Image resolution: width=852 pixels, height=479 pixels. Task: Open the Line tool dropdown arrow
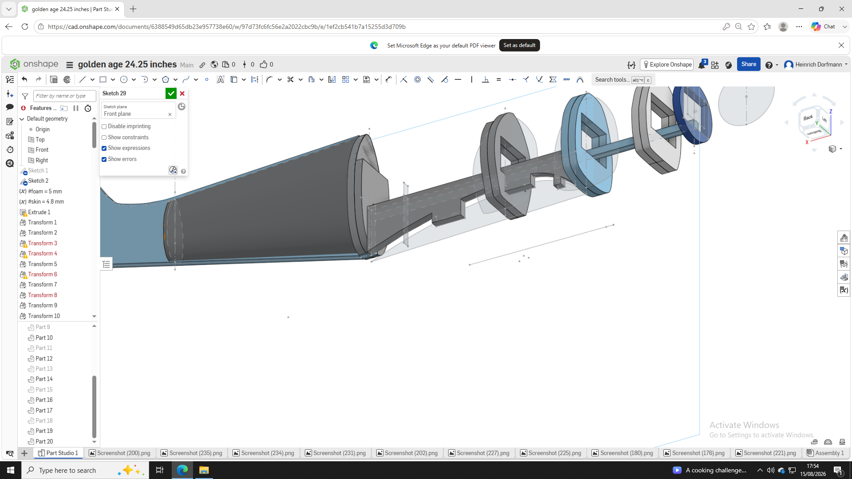coord(92,79)
